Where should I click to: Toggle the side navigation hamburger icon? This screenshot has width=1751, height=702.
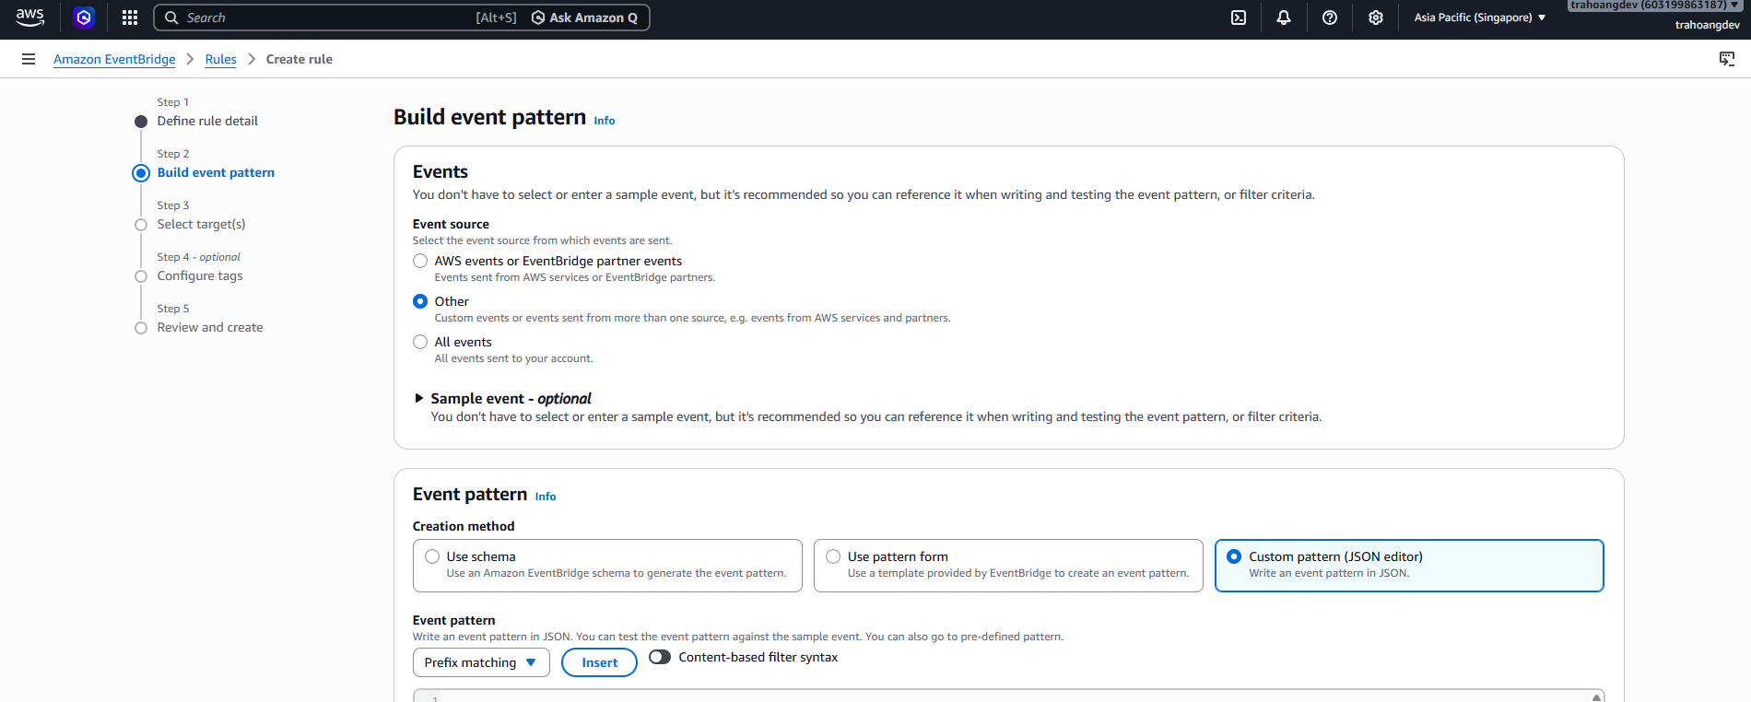click(29, 59)
